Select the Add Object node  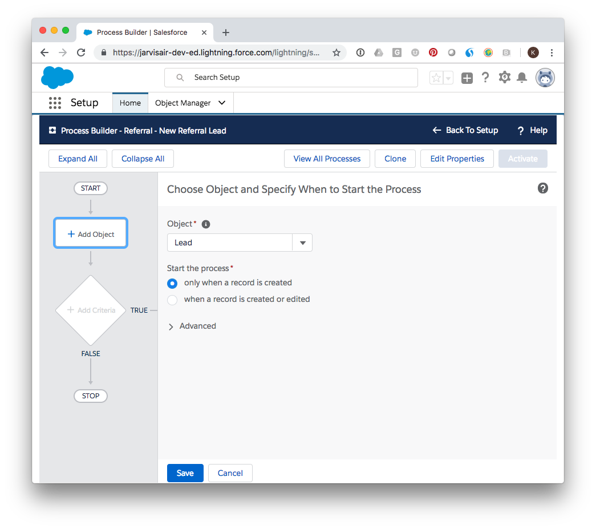coord(91,233)
